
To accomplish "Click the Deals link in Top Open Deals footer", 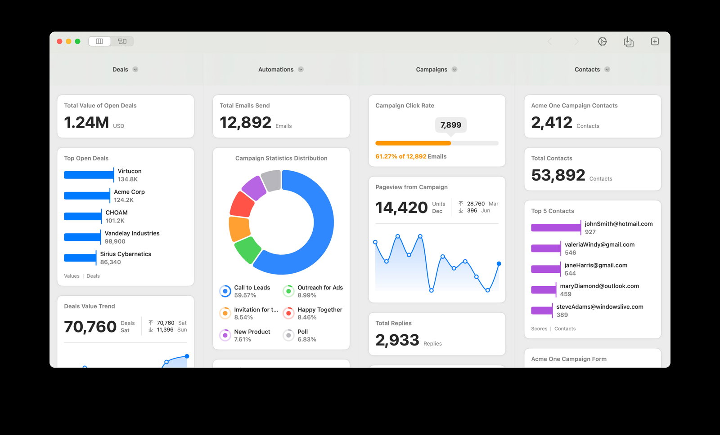I will click(x=93, y=276).
